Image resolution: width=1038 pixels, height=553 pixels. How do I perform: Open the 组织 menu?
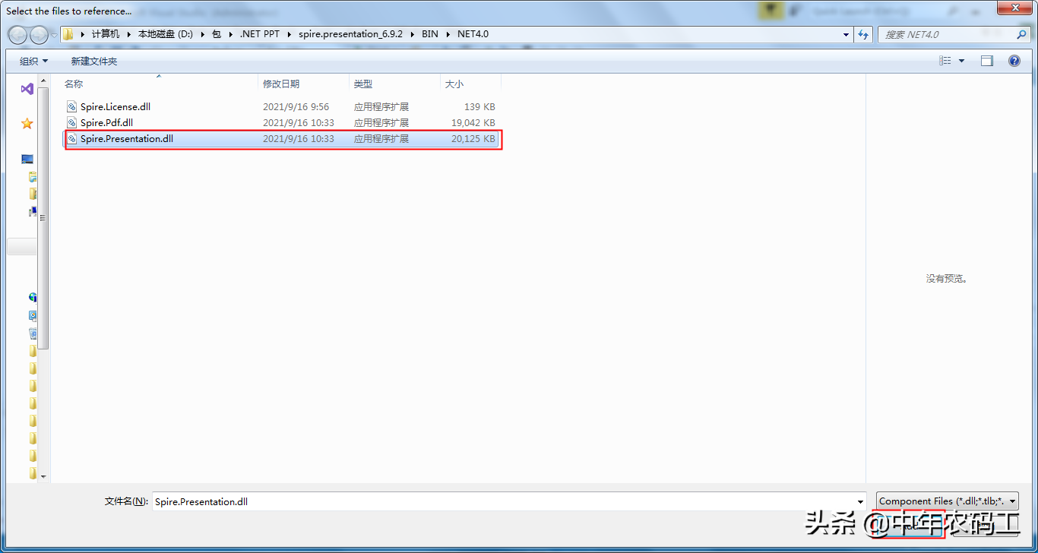(x=33, y=61)
